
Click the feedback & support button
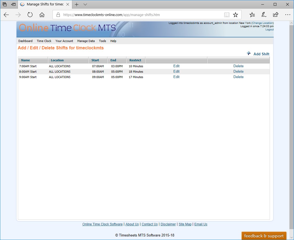click(264, 236)
